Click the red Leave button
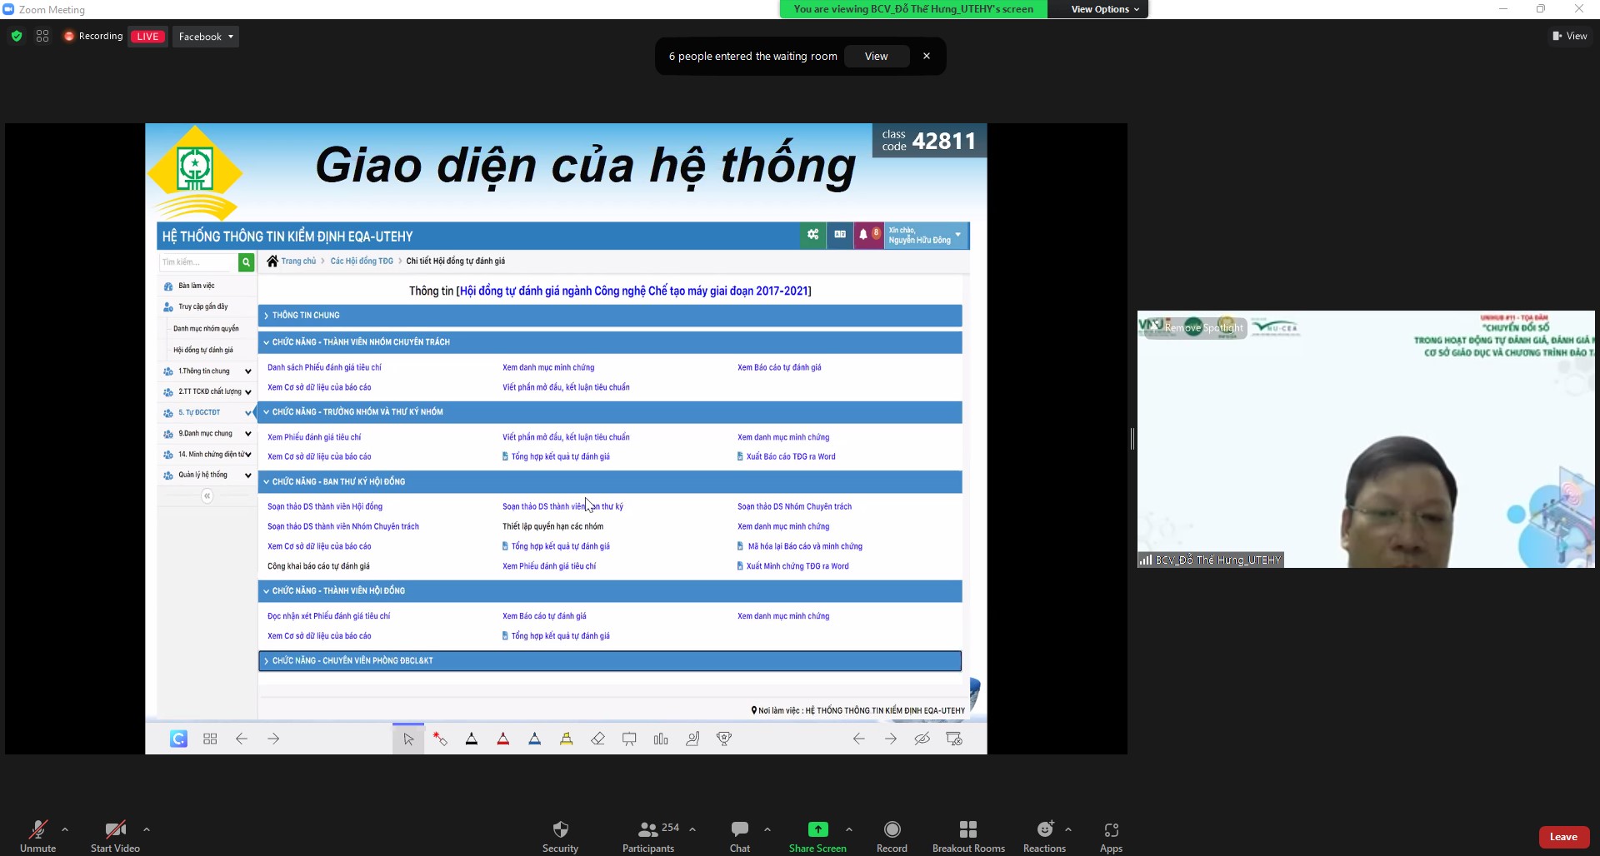The height and width of the screenshot is (856, 1600). [x=1563, y=837]
